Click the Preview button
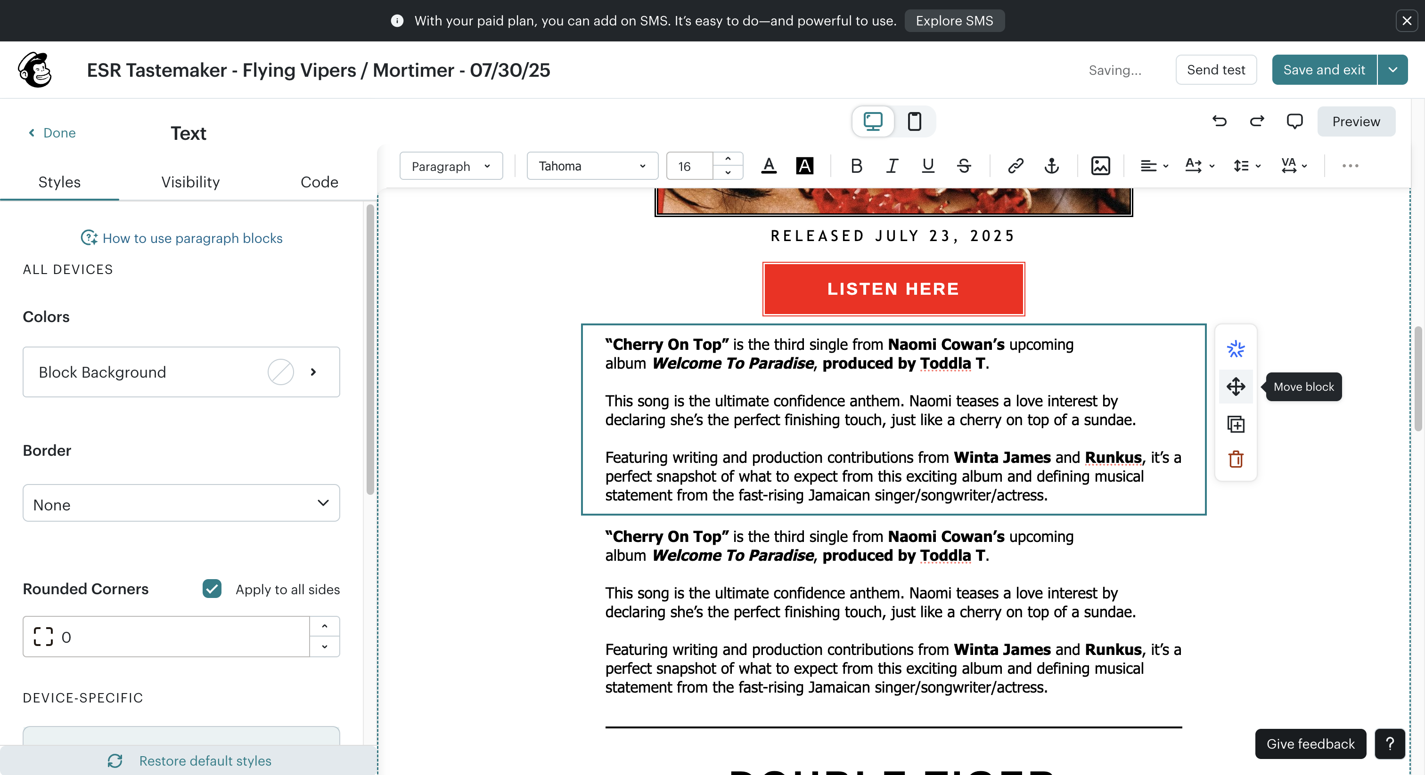Image resolution: width=1425 pixels, height=775 pixels. [x=1356, y=121]
